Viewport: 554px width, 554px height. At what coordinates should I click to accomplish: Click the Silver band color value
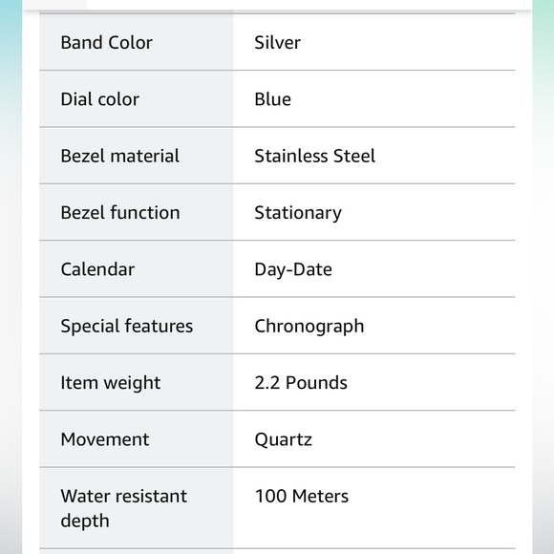(277, 43)
